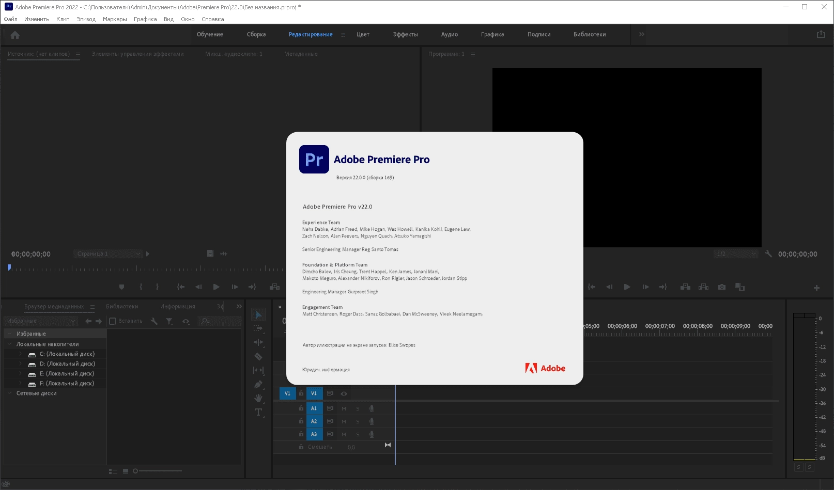Expand D: (Локальный диск) tree node
The image size is (834, 490).
(20, 363)
